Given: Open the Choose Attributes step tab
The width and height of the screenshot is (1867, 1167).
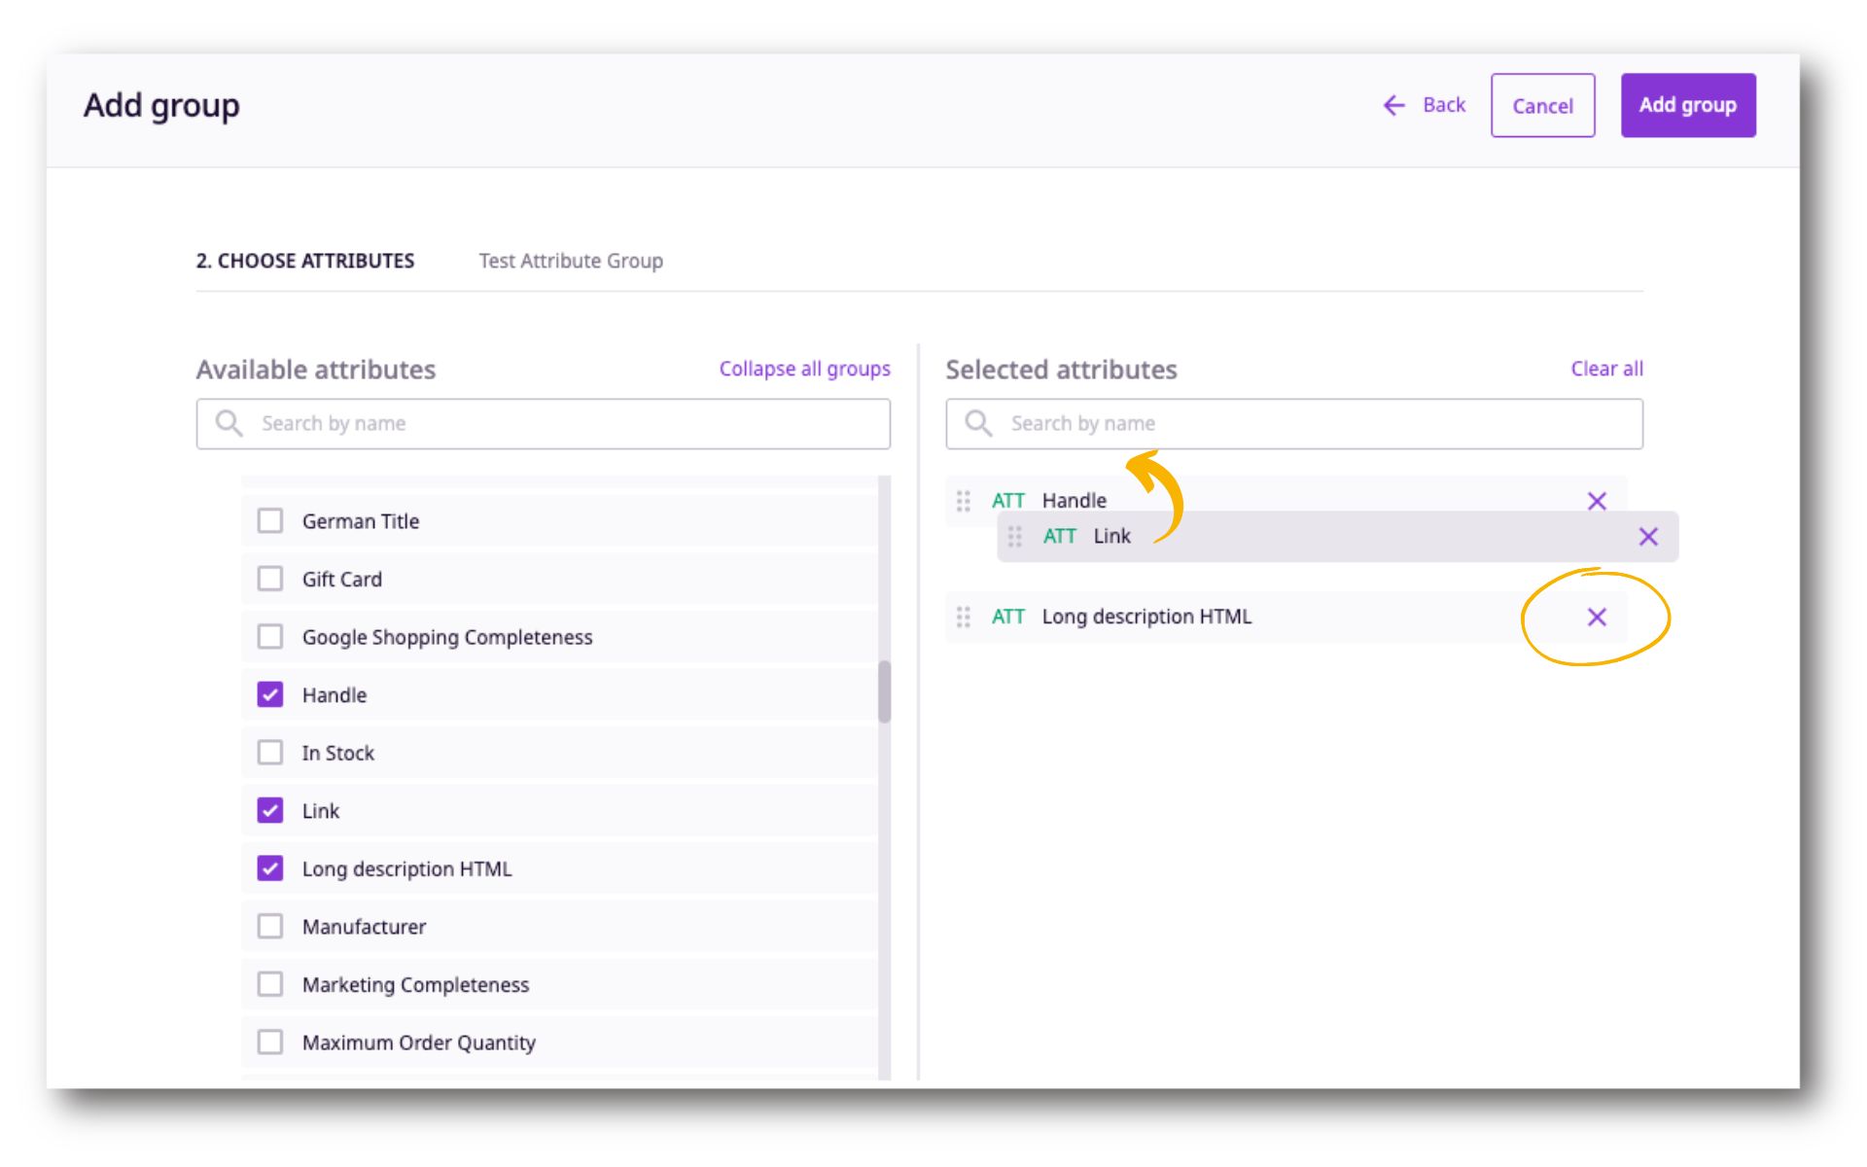Looking at the screenshot, I should [x=304, y=261].
